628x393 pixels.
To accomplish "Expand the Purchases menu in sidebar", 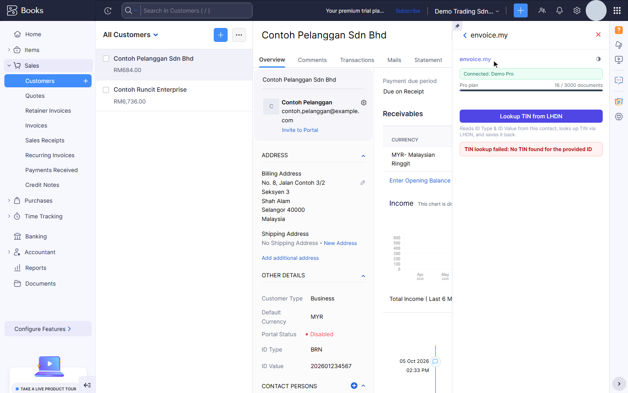I will (9, 200).
